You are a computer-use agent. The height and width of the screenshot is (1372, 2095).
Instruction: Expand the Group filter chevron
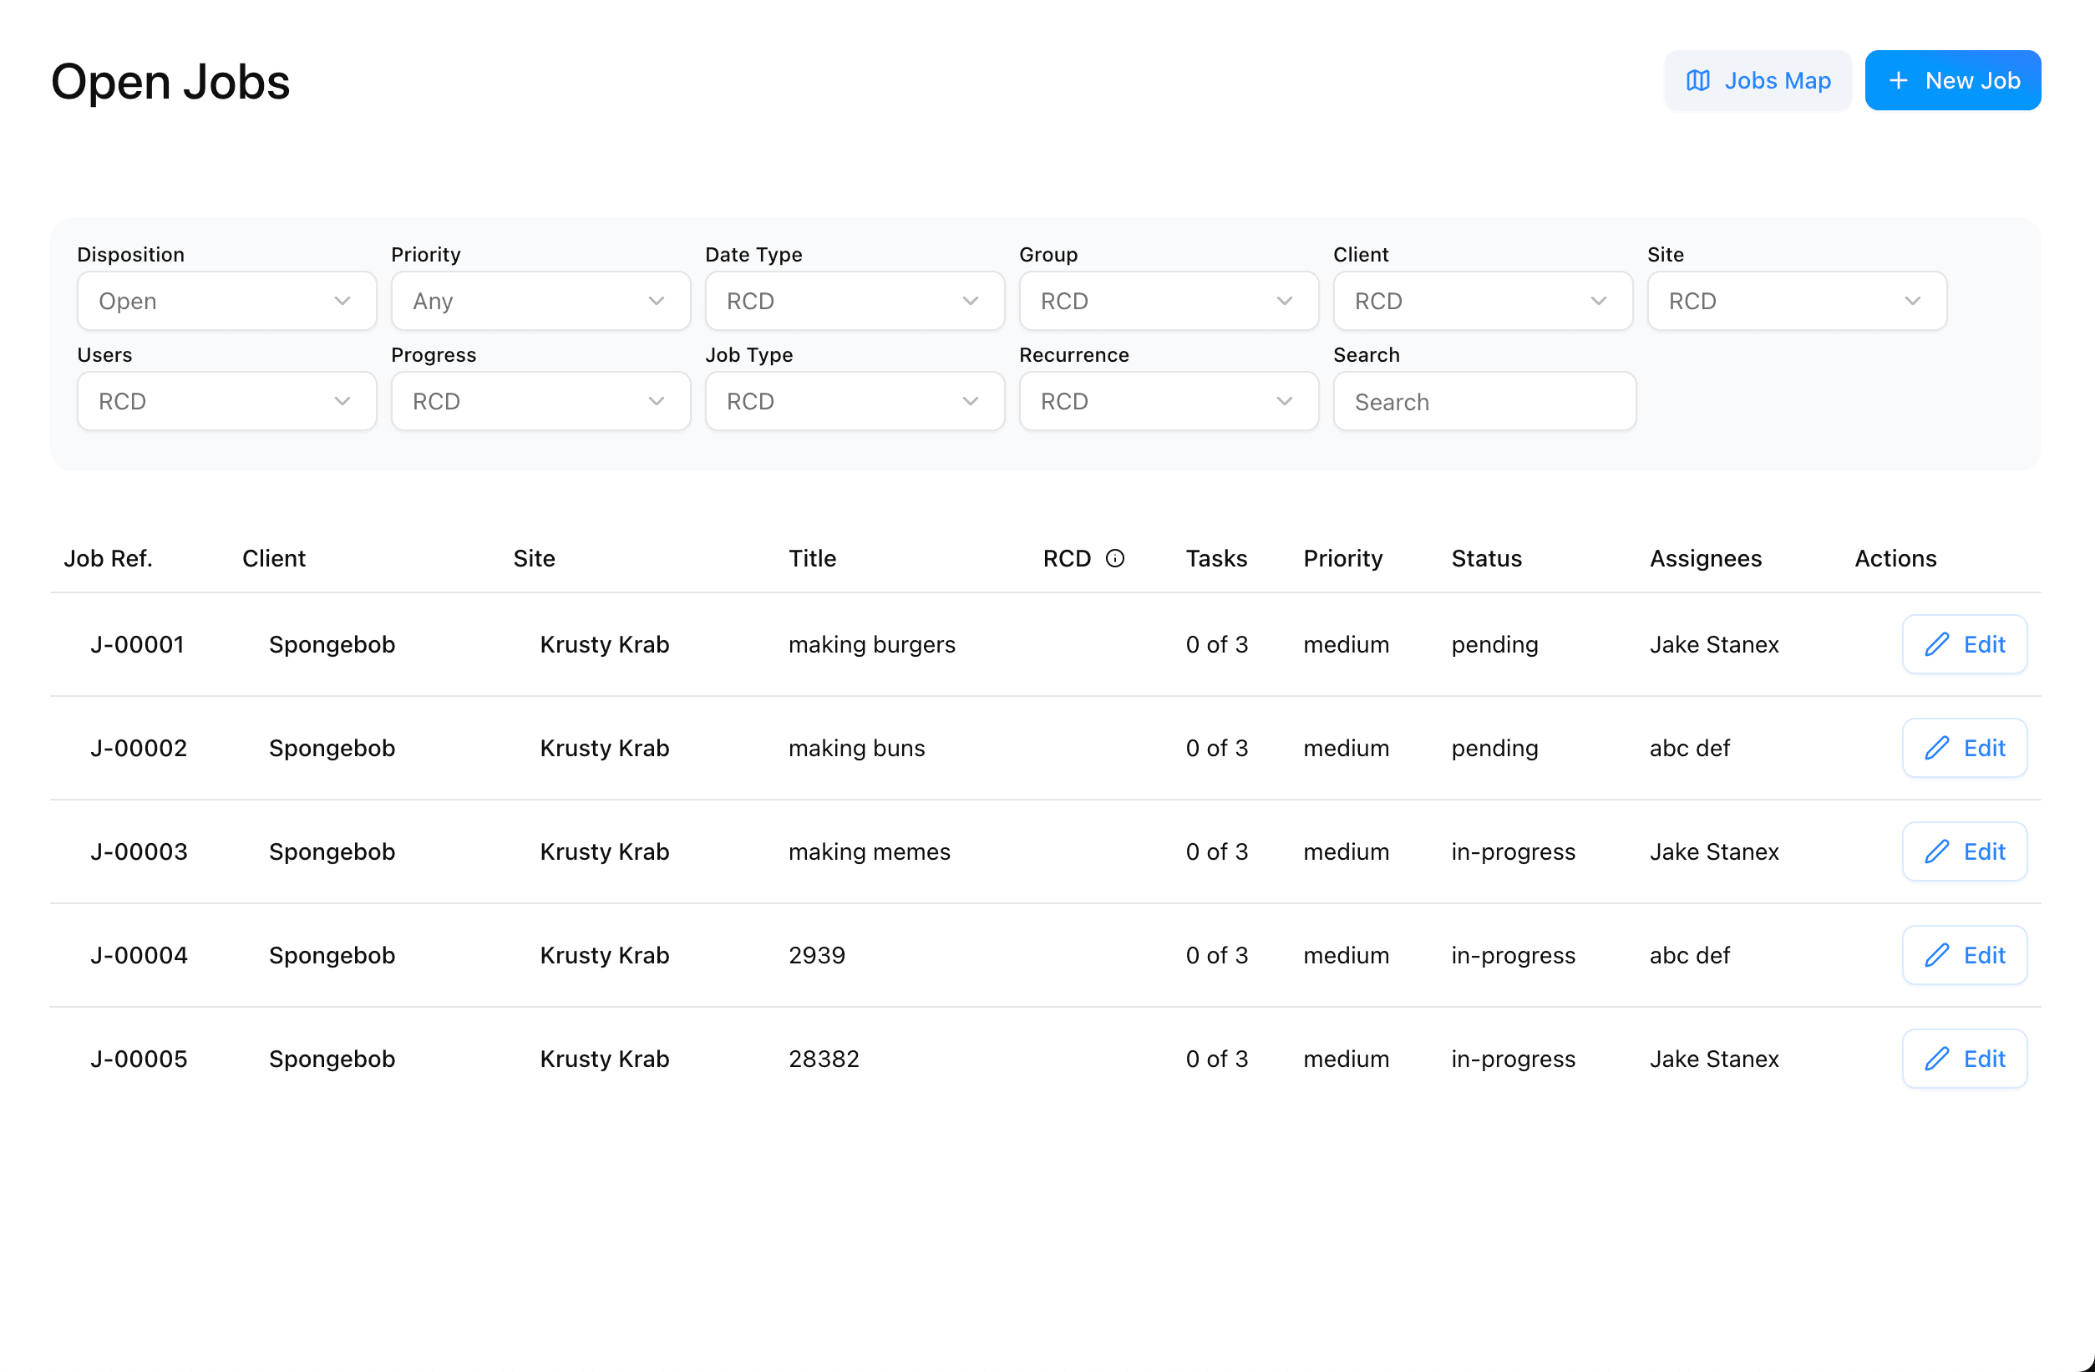pos(1283,301)
